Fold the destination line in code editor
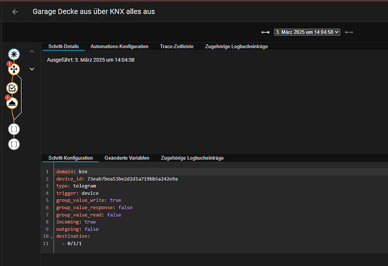388x266 pixels. (52, 237)
